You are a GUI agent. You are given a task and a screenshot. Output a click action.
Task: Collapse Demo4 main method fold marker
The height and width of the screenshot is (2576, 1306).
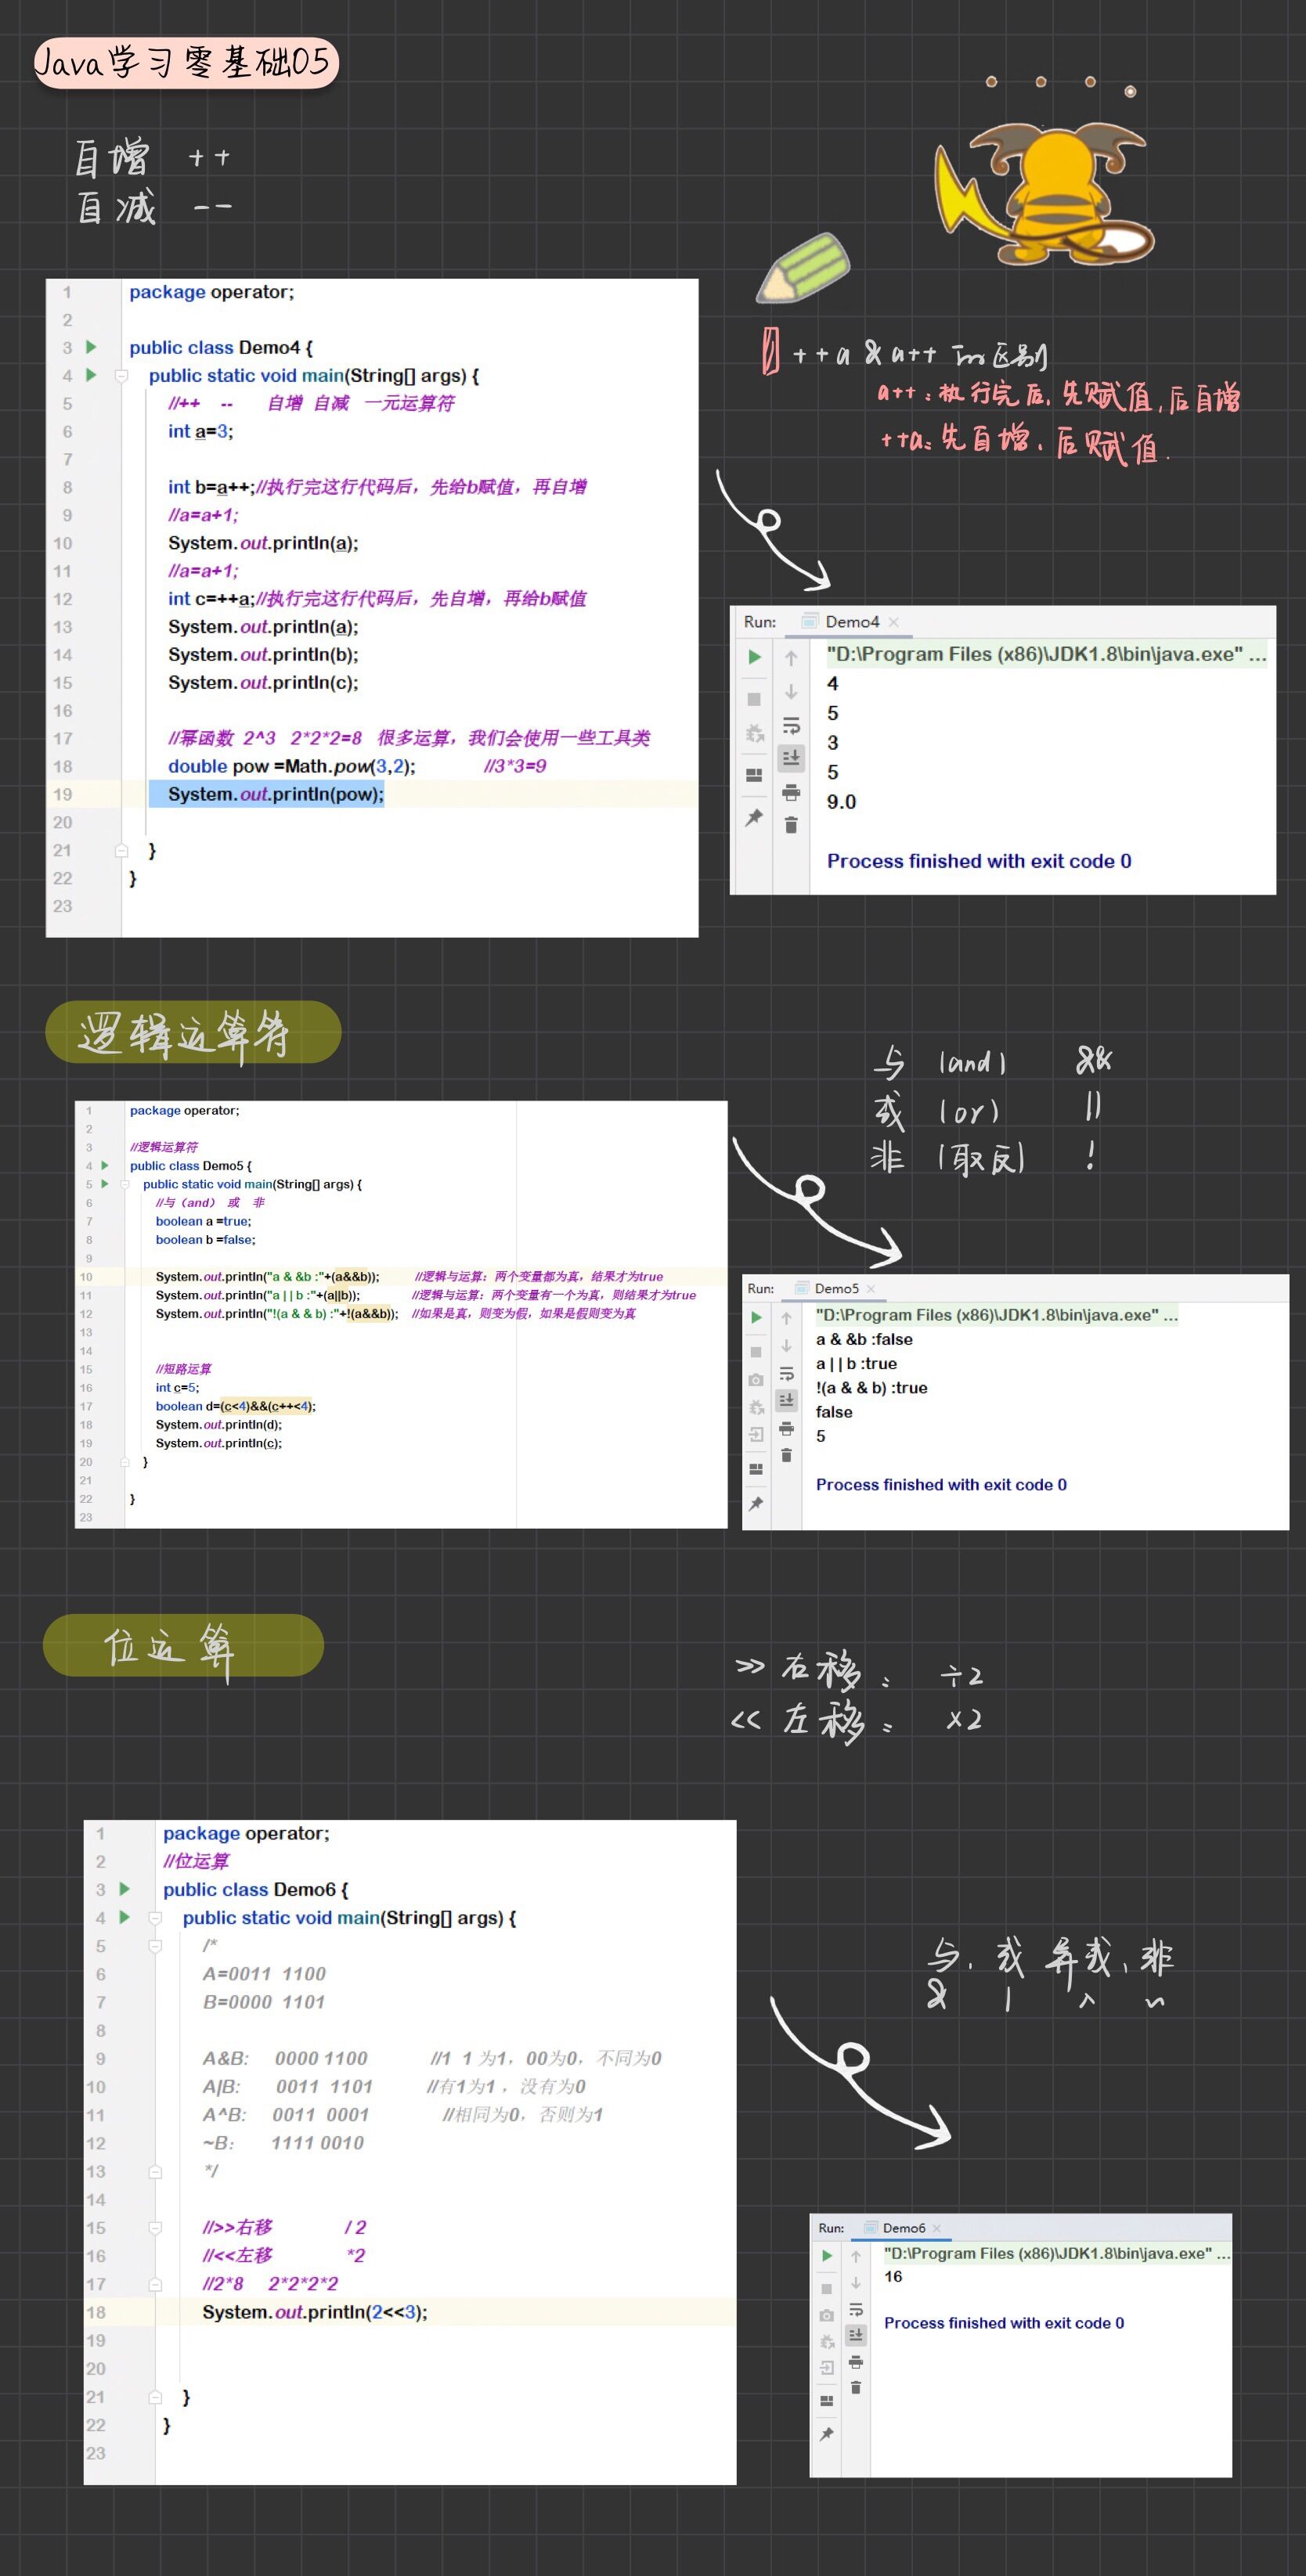[121, 376]
